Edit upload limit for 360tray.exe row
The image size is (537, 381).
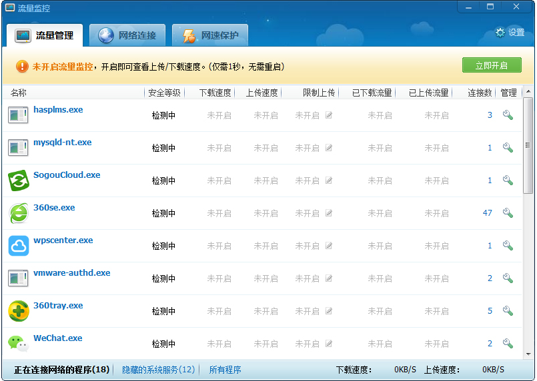(329, 311)
